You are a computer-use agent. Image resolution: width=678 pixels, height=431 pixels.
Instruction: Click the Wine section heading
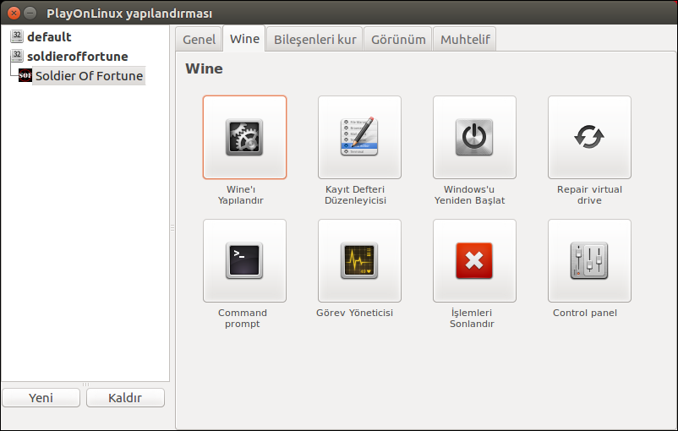pos(204,68)
